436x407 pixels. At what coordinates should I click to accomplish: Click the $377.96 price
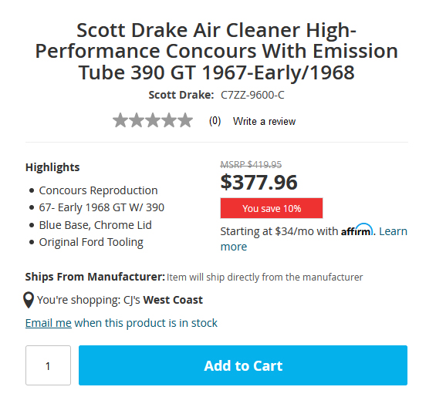click(x=259, y=183)
